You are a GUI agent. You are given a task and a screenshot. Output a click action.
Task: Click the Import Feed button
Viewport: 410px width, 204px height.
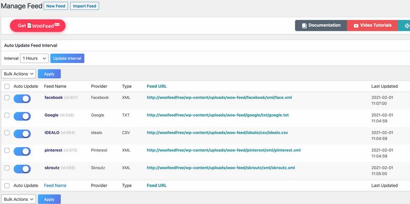(84, 6)
